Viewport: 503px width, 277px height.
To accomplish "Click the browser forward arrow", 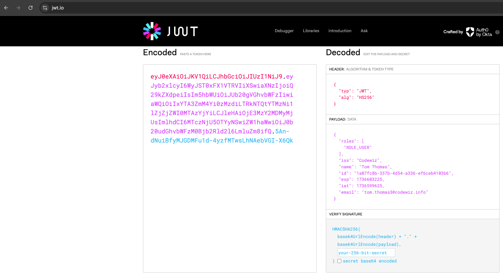I will [x=18, y=8].
